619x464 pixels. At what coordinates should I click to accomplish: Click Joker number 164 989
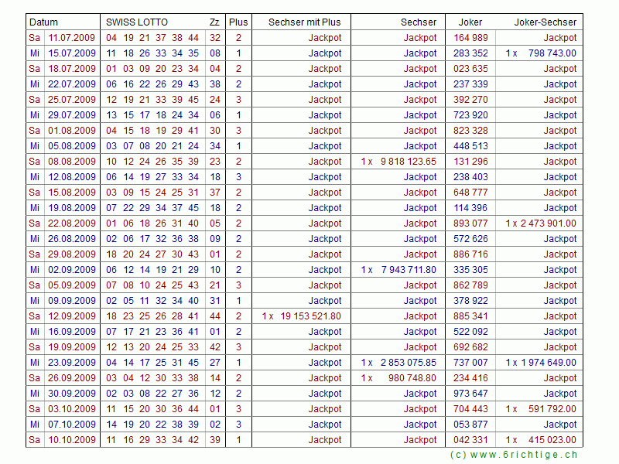[470, 38]
